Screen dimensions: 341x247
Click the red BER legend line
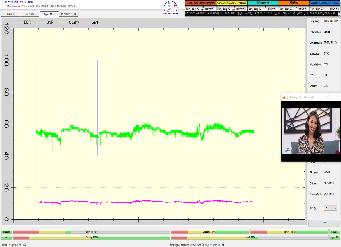pos(18,22)
